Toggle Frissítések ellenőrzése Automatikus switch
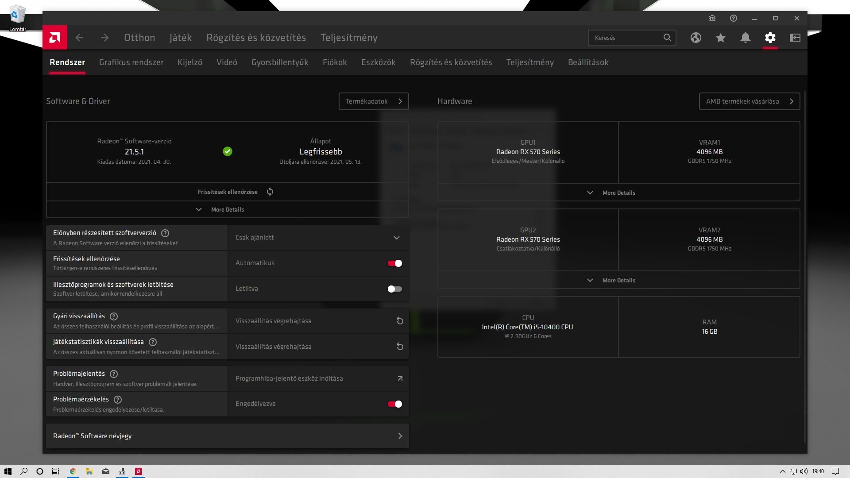This screenshot has height=478, width=850. [394, 263]
